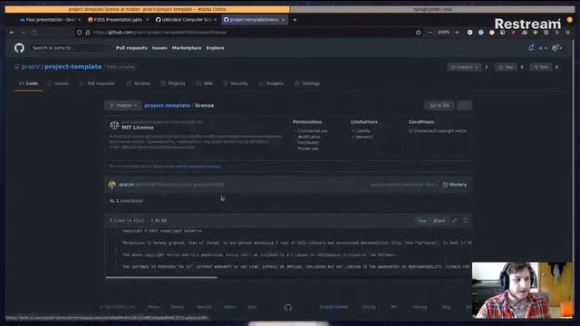Switch to the Projects tab
Image resolution: width=580 pixels, height=326 pixels.
click(173, 83)
